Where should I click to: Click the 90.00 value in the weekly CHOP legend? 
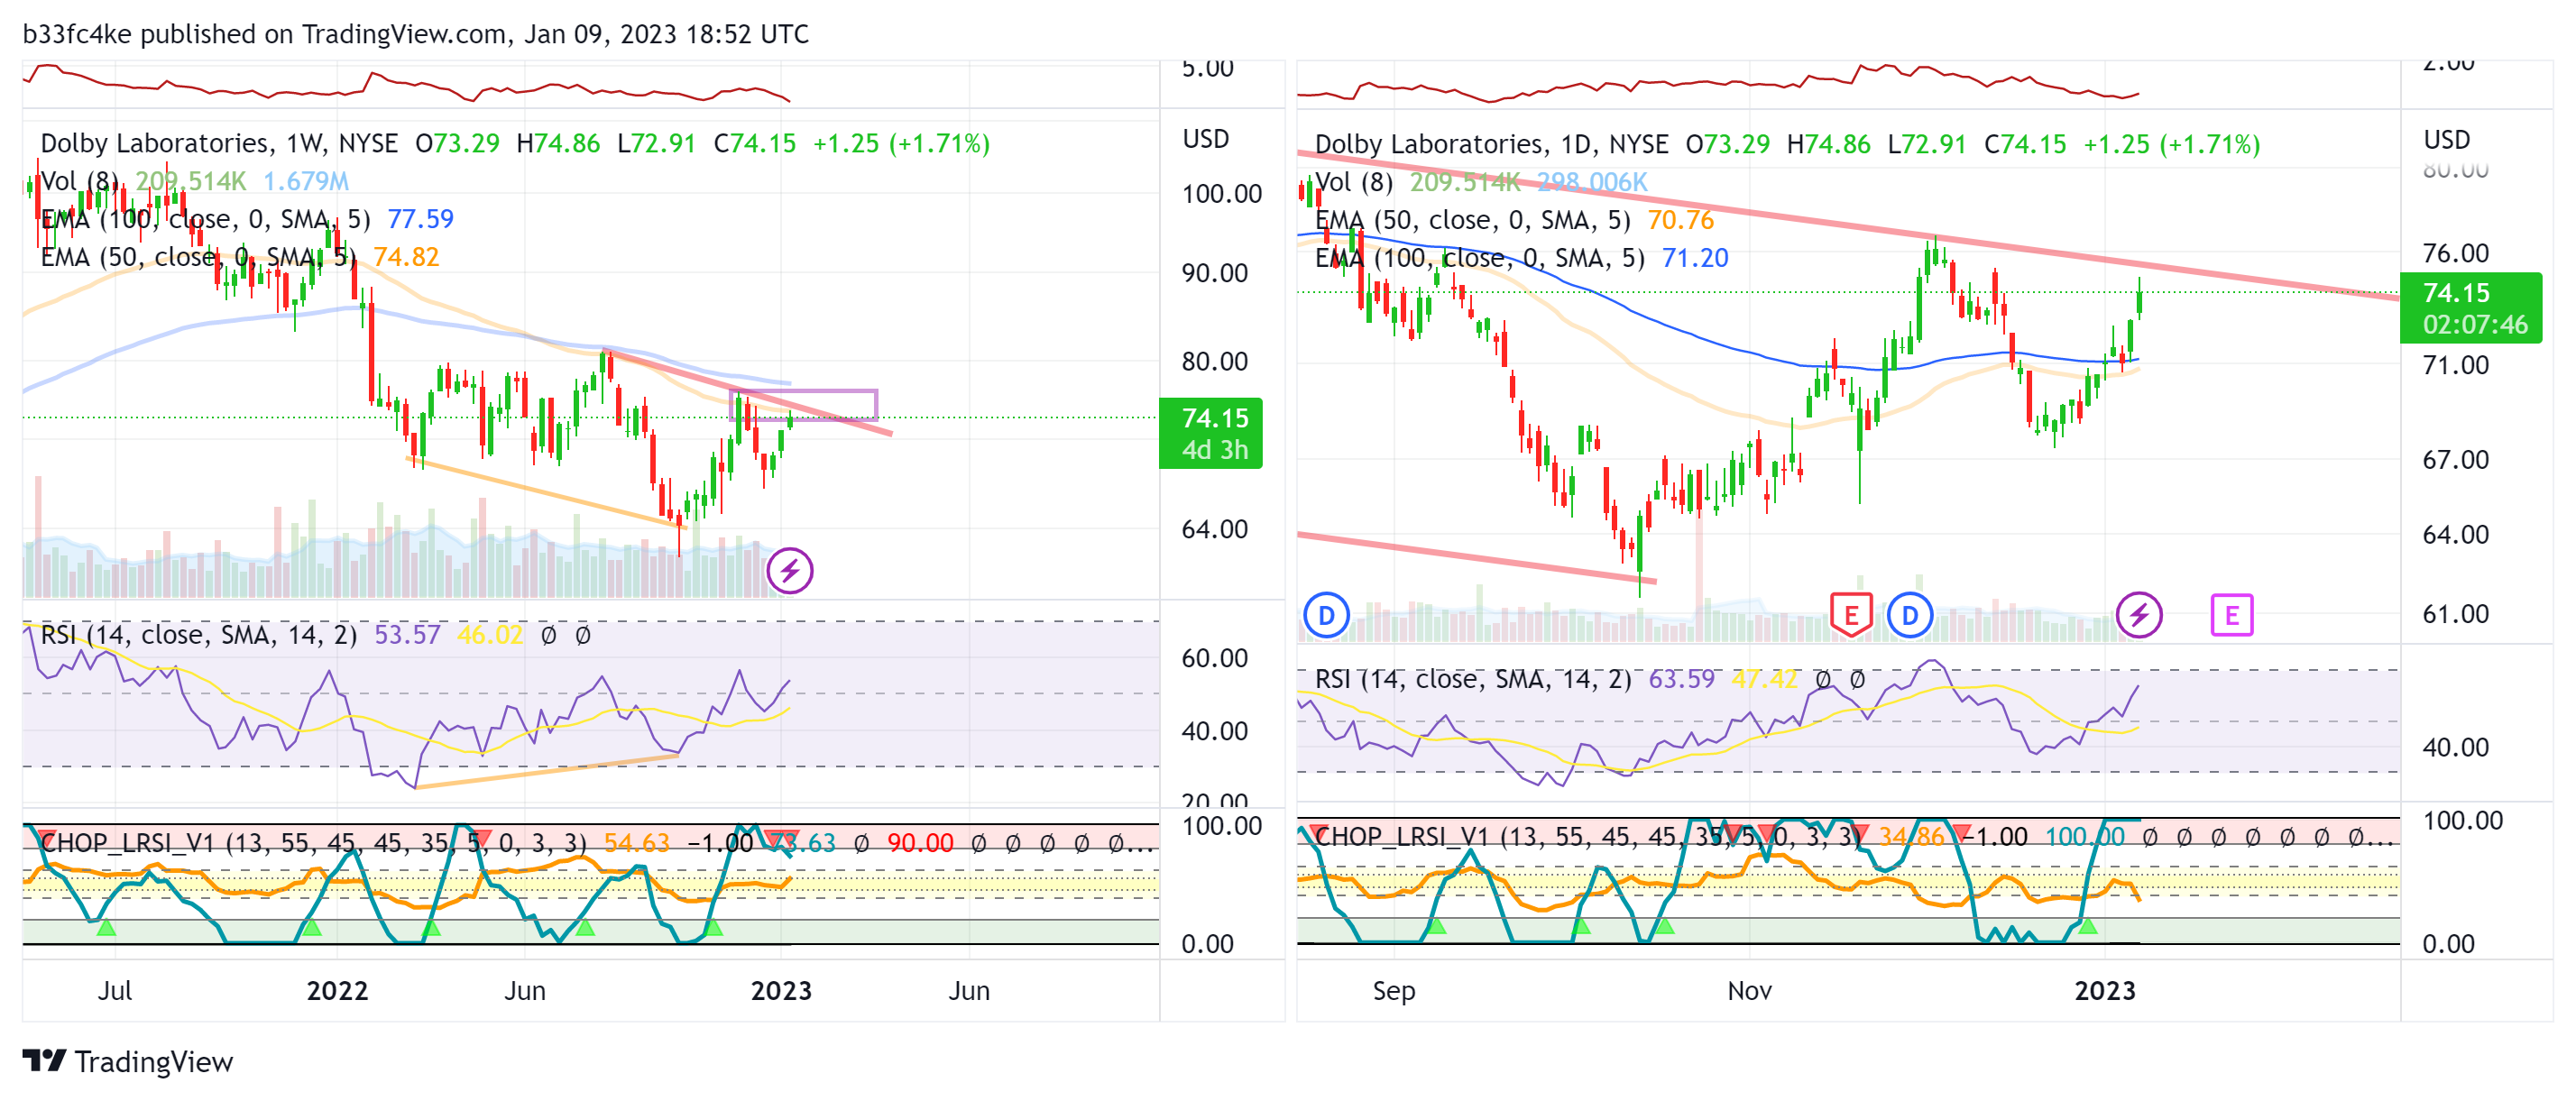pyautogui.click(x=920, y=843)
